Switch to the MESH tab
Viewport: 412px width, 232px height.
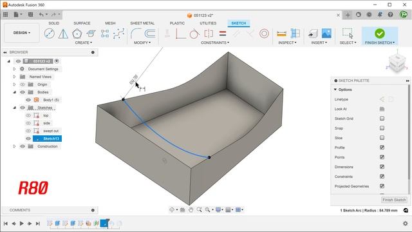pos(110,23)
